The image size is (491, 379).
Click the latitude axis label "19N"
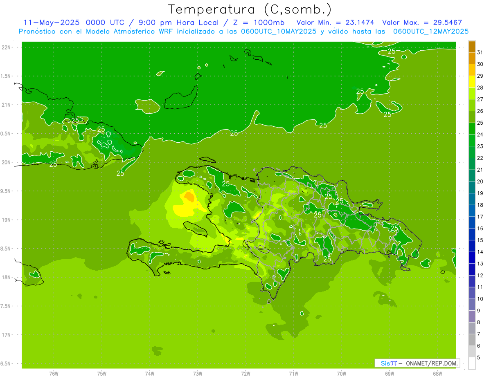click(x=7, y=220)
